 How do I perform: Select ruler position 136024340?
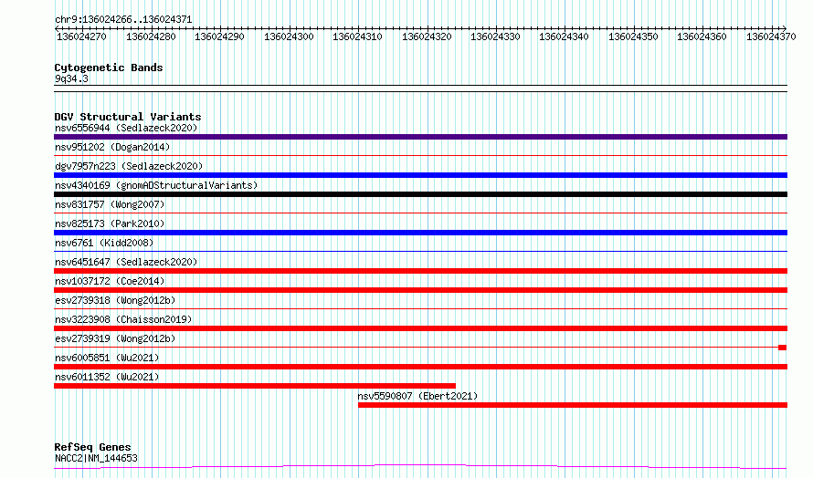tap(564, 36)
